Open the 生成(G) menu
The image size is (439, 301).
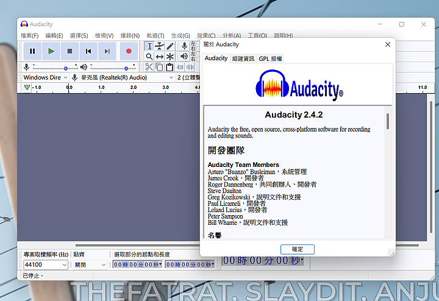click(180, 35)
